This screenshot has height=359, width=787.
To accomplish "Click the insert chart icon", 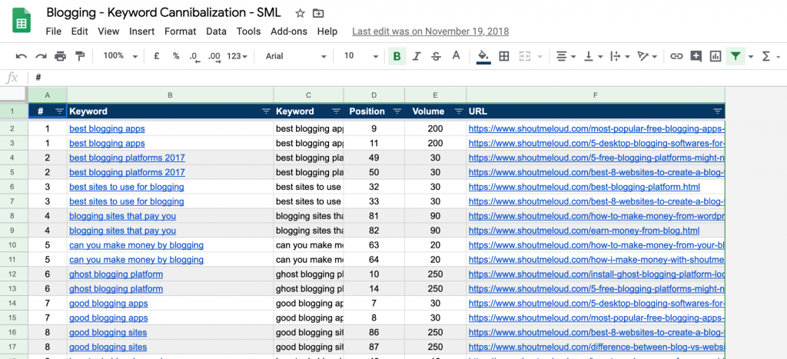I will coord(716,56).
